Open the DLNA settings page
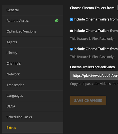 click(x=32, y=106)
